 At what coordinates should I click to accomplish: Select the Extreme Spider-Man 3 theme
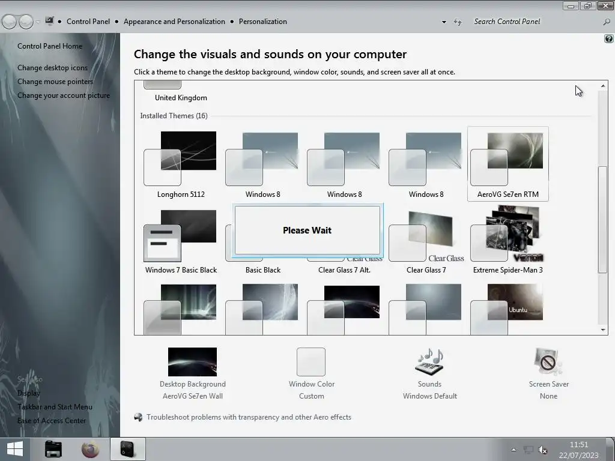click(508, 241)
